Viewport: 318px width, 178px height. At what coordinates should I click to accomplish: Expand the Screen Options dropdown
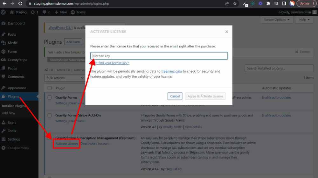(x=277, y=20)
